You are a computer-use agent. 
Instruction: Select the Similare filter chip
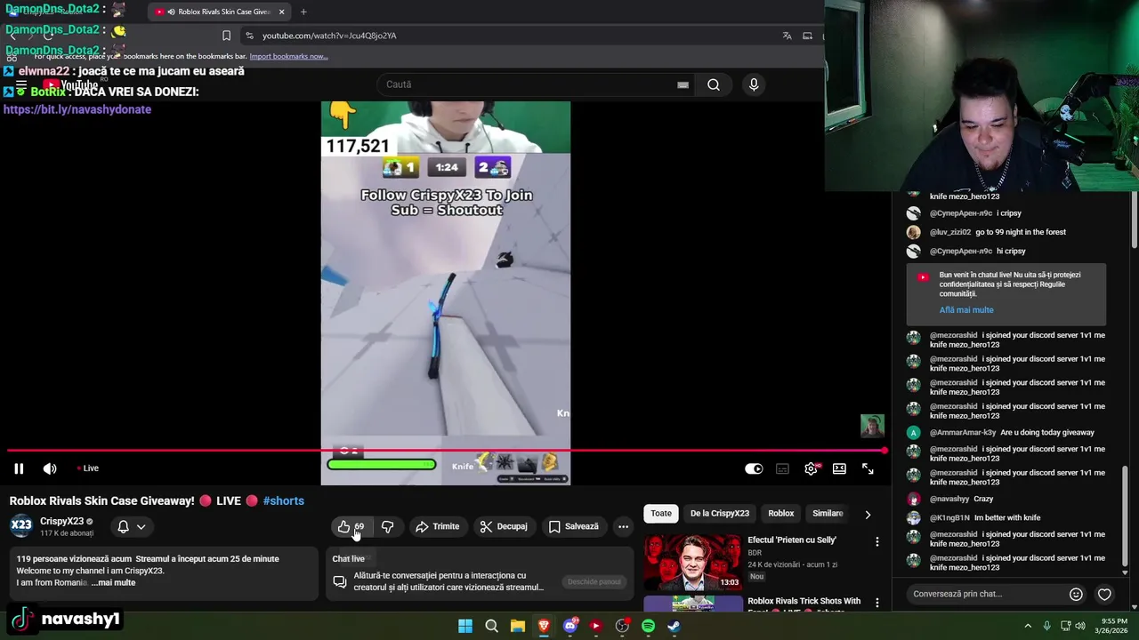(828, 513)
